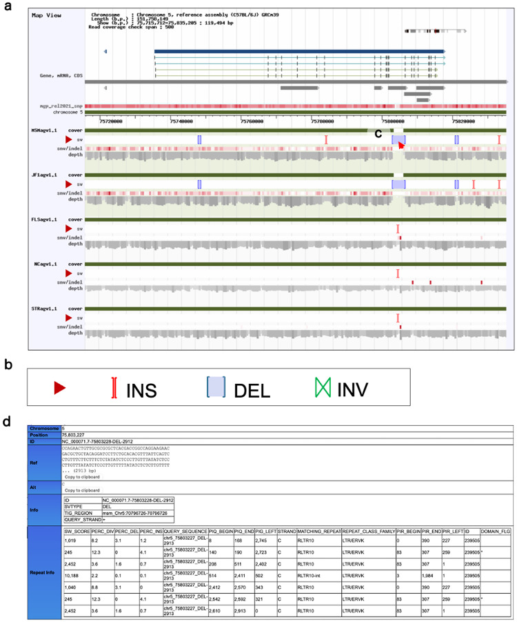Click the MATCHING_REPEAT column header

tap(319, 531)
